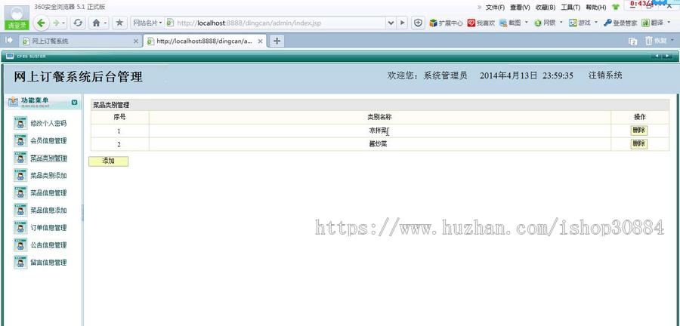The width and height of the screenshot is (680, 326).
Task: Click the 类别名称 column header
Action: pyautogui.click(x=380, y=117)
